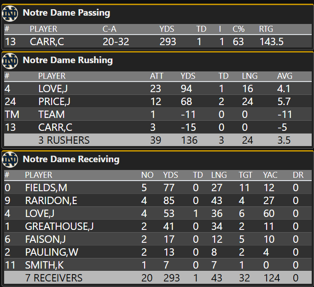Click the Notre Dame logo beside Rushing title

coord(10,60)
